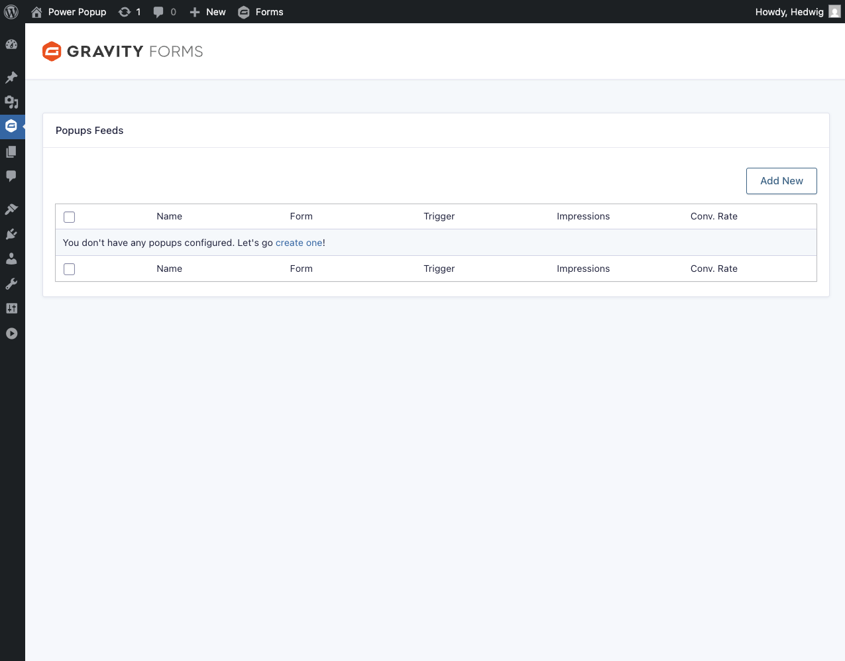This screenshot has height=661, width=845.
Task: Open Plugins via the plug icon
Action: pyautogui.click(x=11, y=234)
